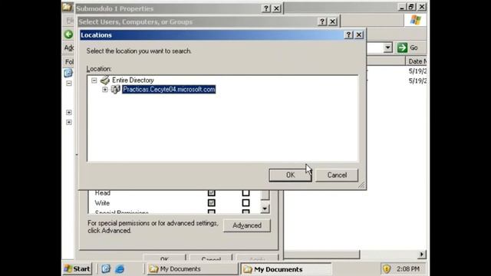Viewport: 491px width, 276px height.
Task: Expand the Practicas.Cecyte04.microsoft.com node
Action: coord(105,90)
